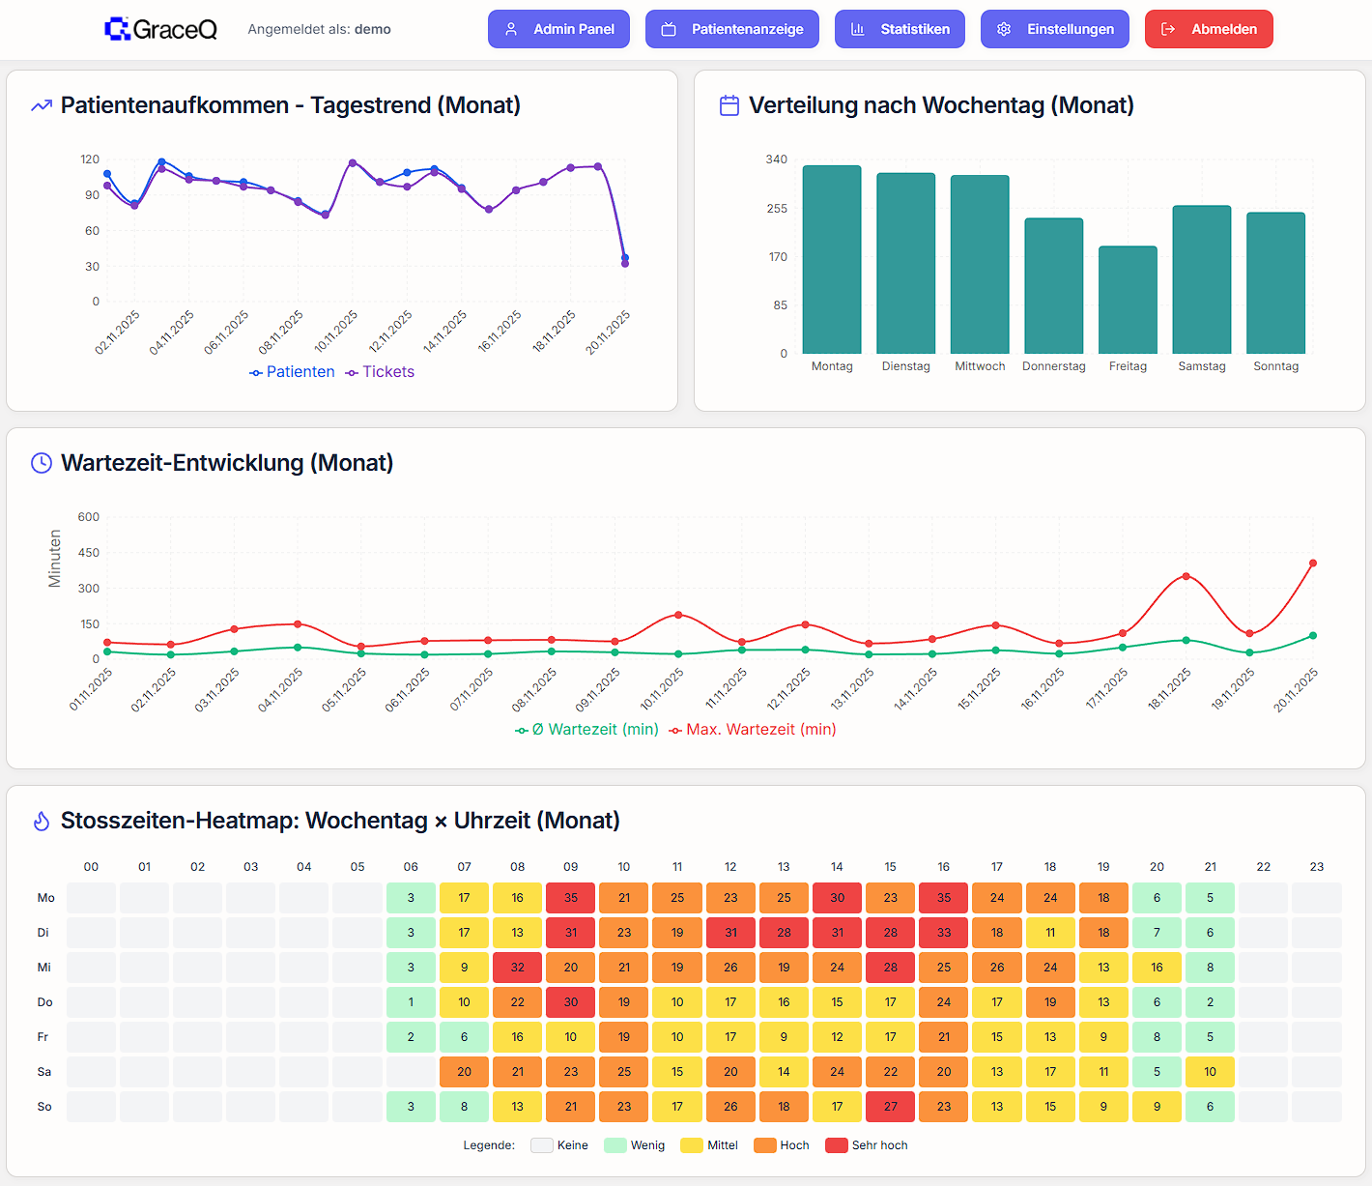Select Monday 09:00 heatmap cell showing 35
Screen dimensions: 1372x1186
571,898
